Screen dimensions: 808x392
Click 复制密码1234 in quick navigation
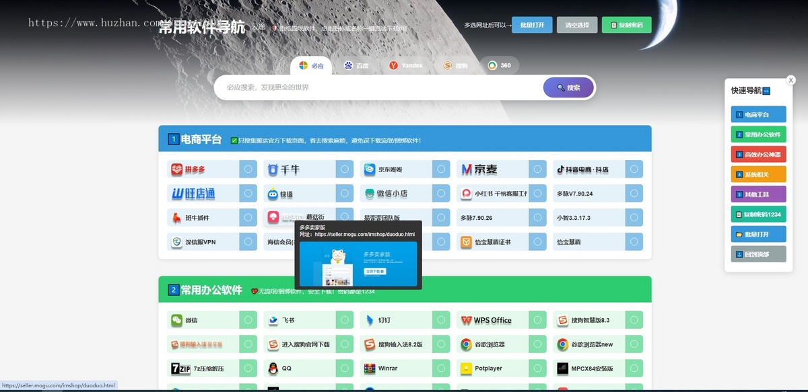click(758, 214)
